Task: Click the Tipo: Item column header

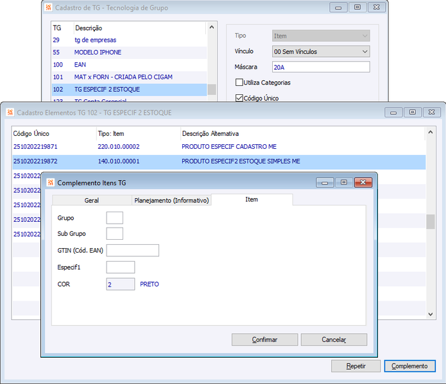Action: click(x=139, y=133)
